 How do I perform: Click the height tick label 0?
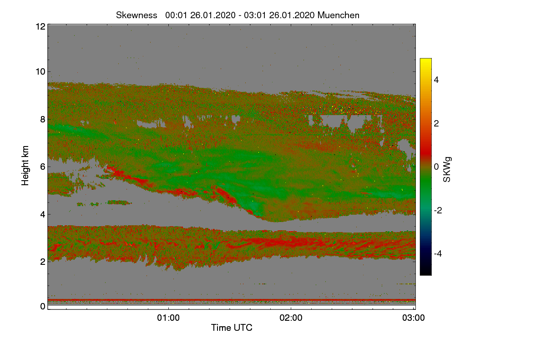tap(43, 306)
